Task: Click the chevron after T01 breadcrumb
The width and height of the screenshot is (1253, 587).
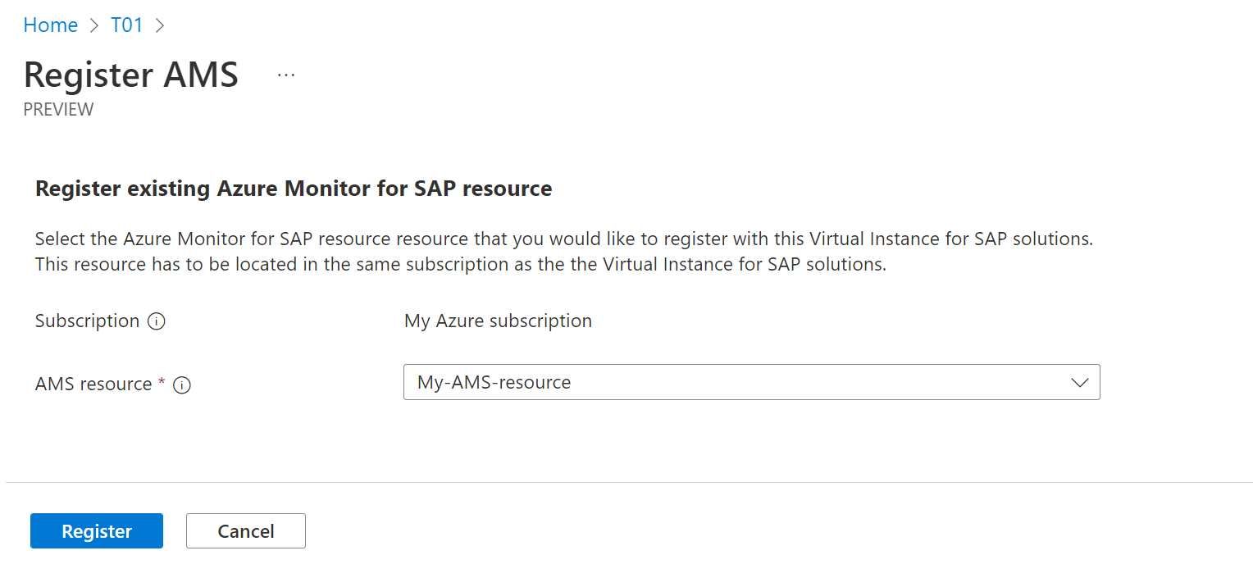Action: [159, 25]
